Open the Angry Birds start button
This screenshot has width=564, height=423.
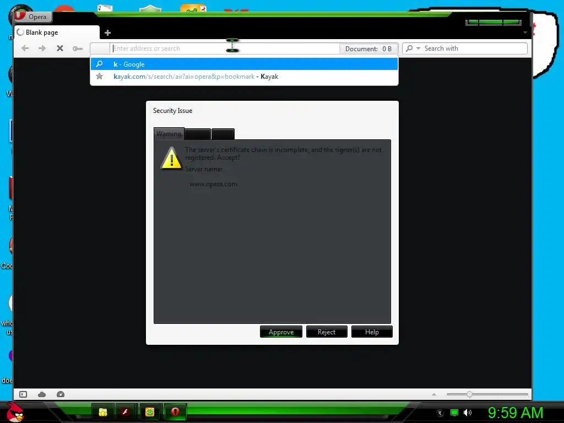(x=15, y=412)
